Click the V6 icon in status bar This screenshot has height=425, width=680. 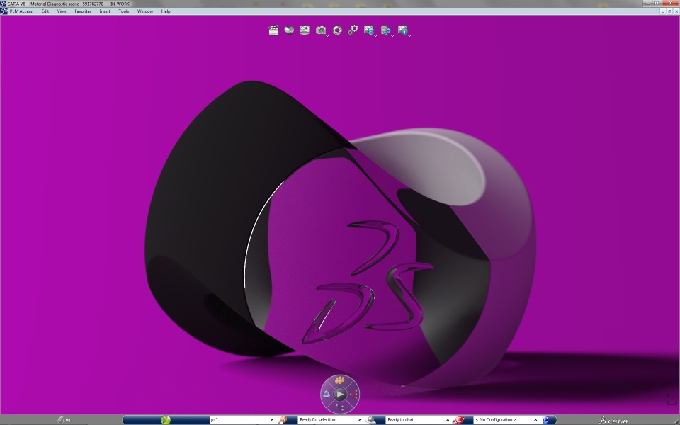click(x=64, y=420)
